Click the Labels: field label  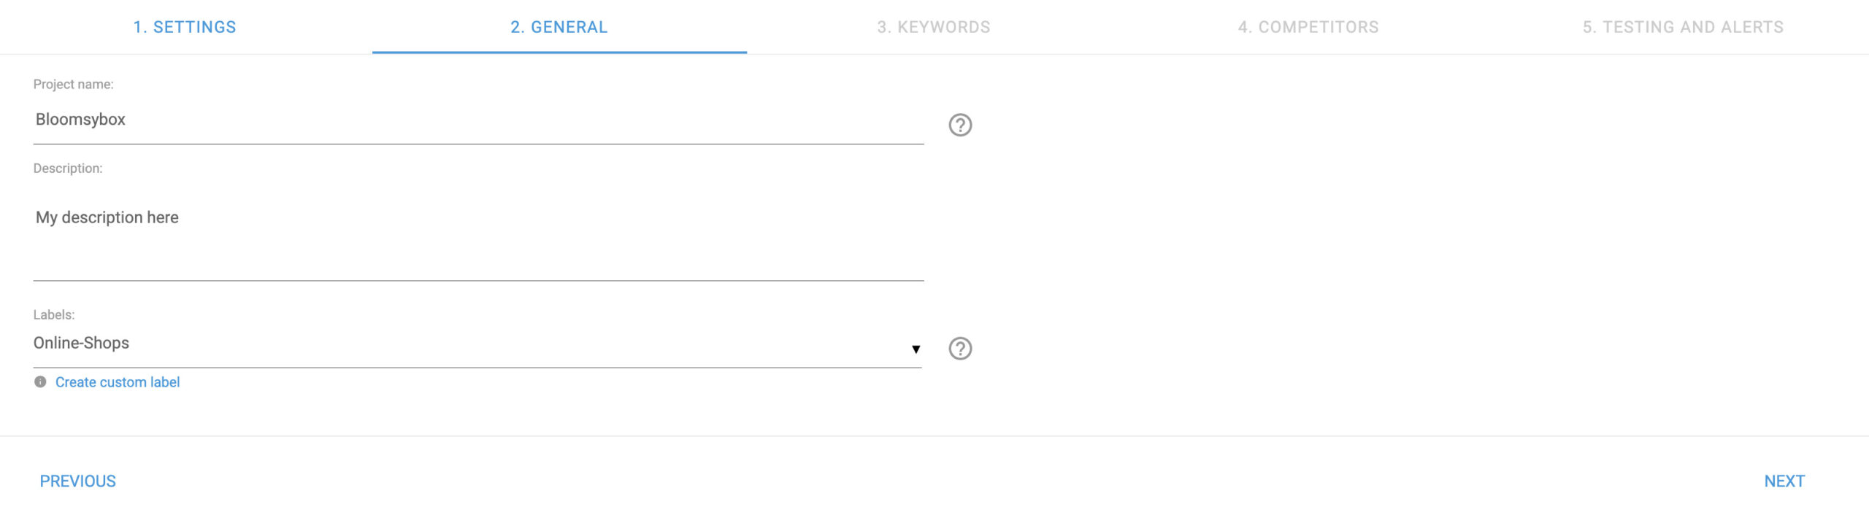[54, 315]
